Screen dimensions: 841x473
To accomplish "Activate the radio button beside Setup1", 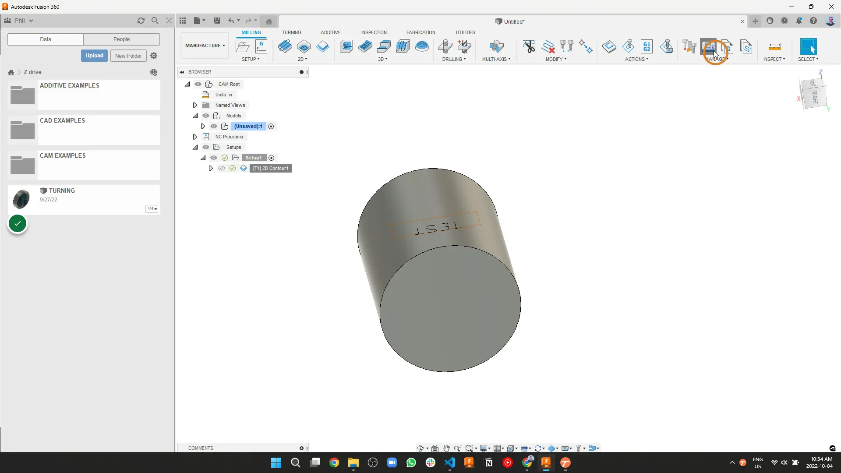I will pos(272,158).
